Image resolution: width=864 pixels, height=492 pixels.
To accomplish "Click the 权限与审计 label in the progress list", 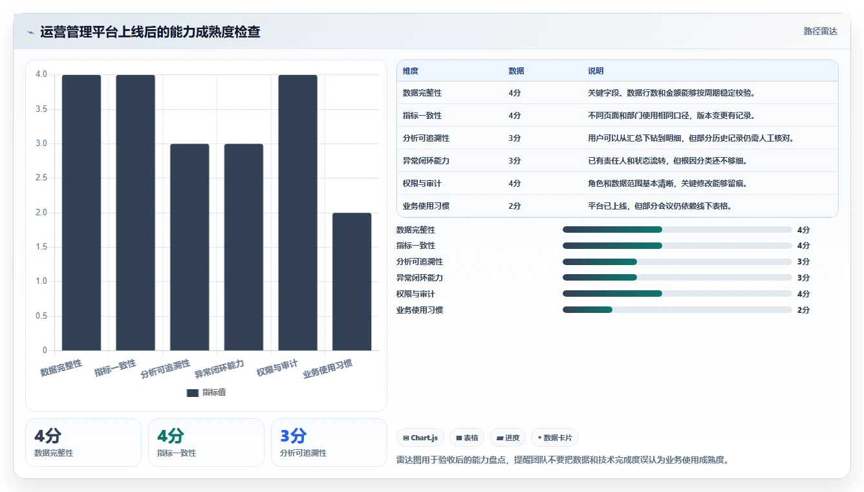I will (416, 294).
